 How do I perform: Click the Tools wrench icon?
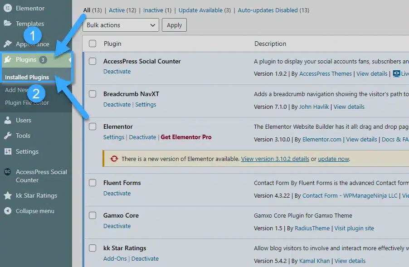point(8,136)
